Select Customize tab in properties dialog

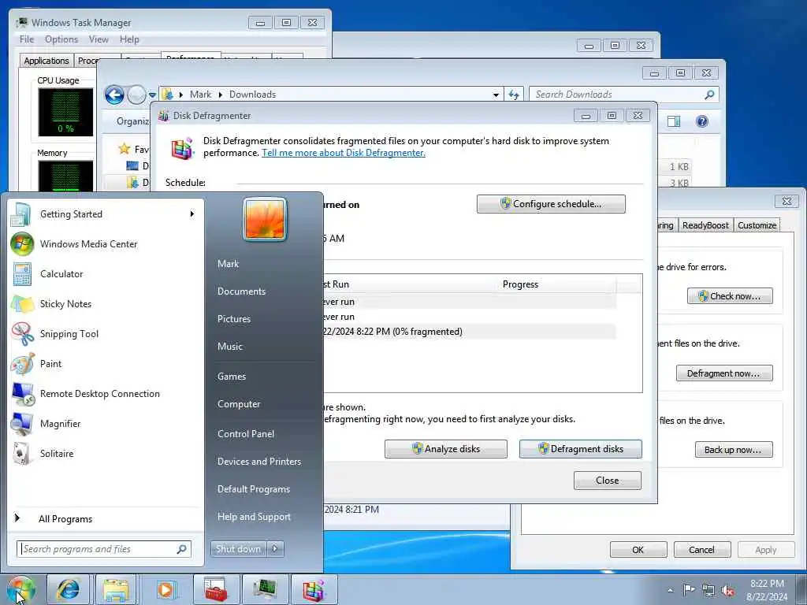[757, 225]
